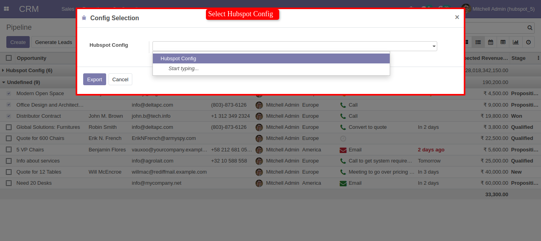Click phone icon for 'Meeting to go over pricing'
Image resolution: width=541 pixels, height=241 pixels.
pos(343,172)
